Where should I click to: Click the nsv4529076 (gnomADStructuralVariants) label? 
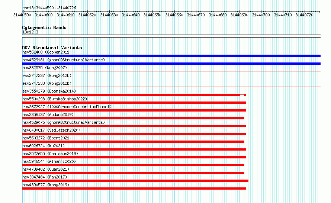[x=64, y=122]
